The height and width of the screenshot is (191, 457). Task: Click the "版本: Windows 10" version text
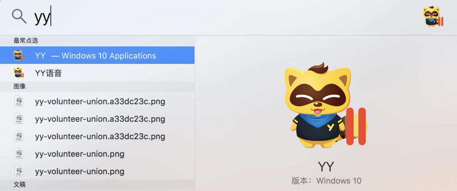pos(326,181)
